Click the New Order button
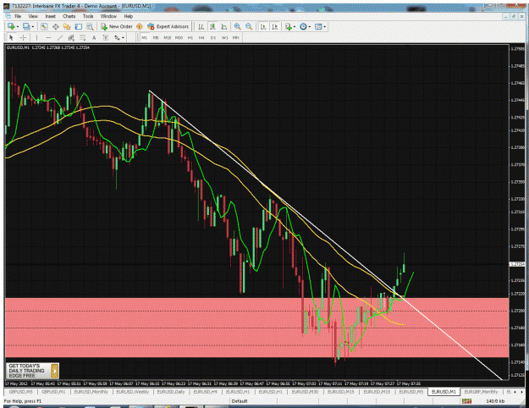Screen dimensions: 529x408 117,26
